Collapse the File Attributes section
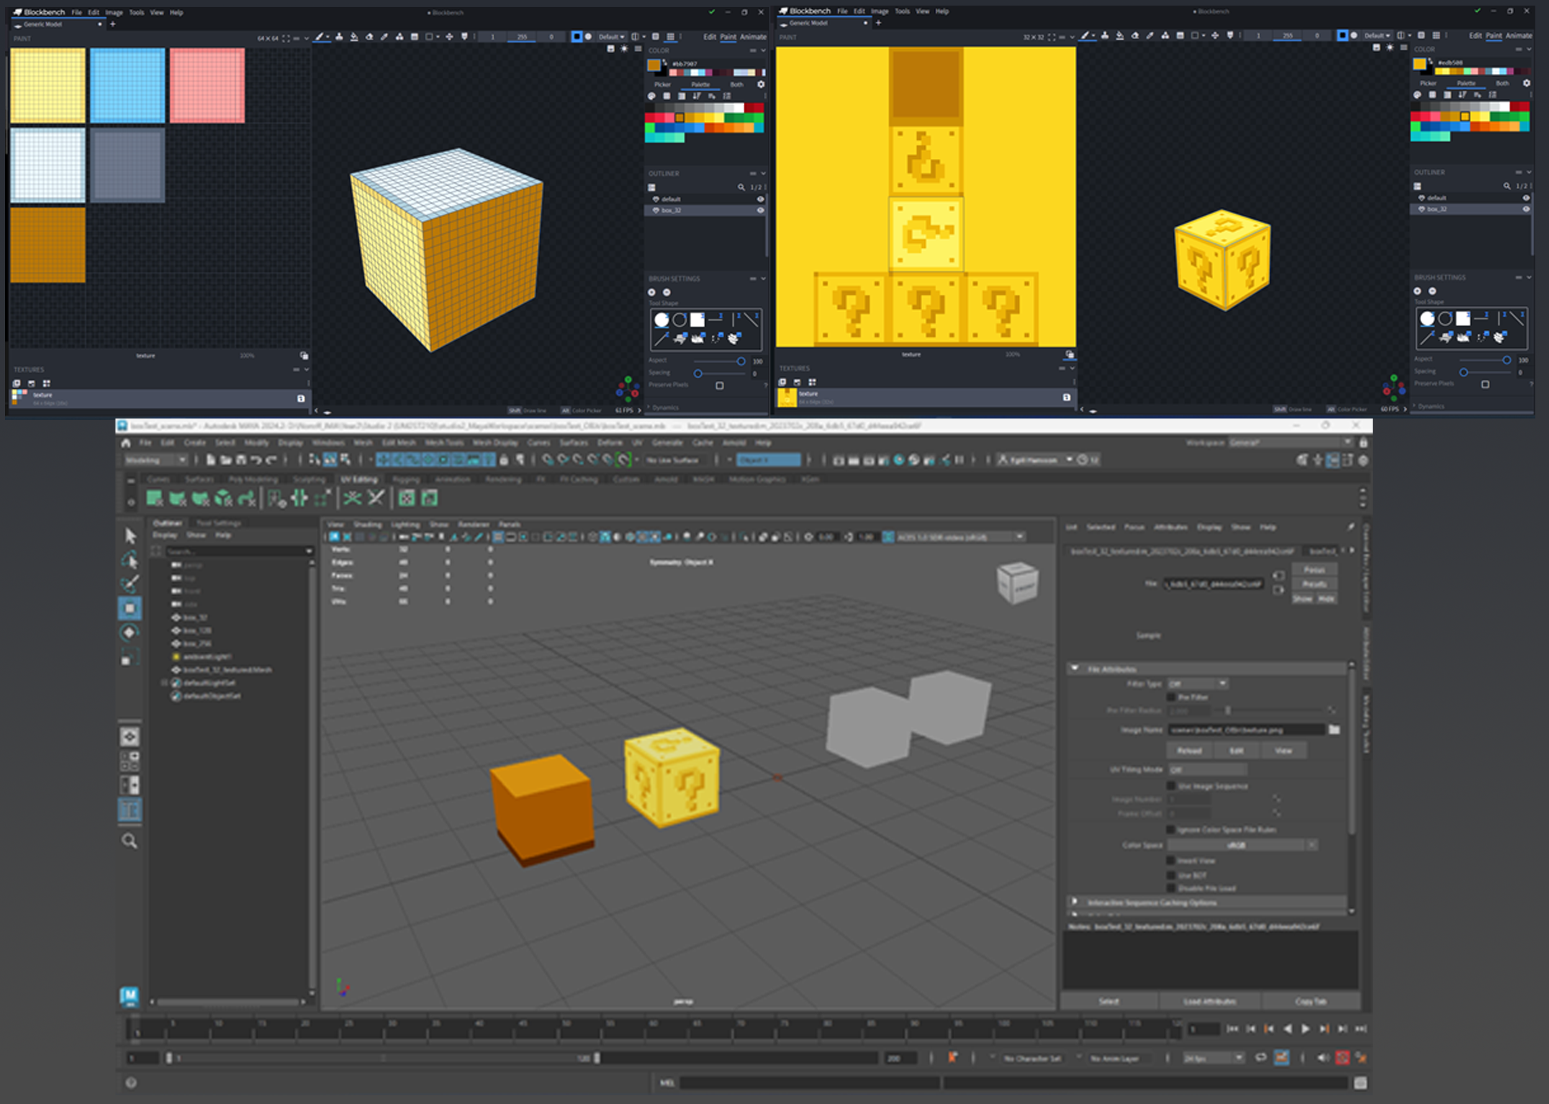The image size is (1549, 1104). pyautogui.click(x=1075, y=668)
